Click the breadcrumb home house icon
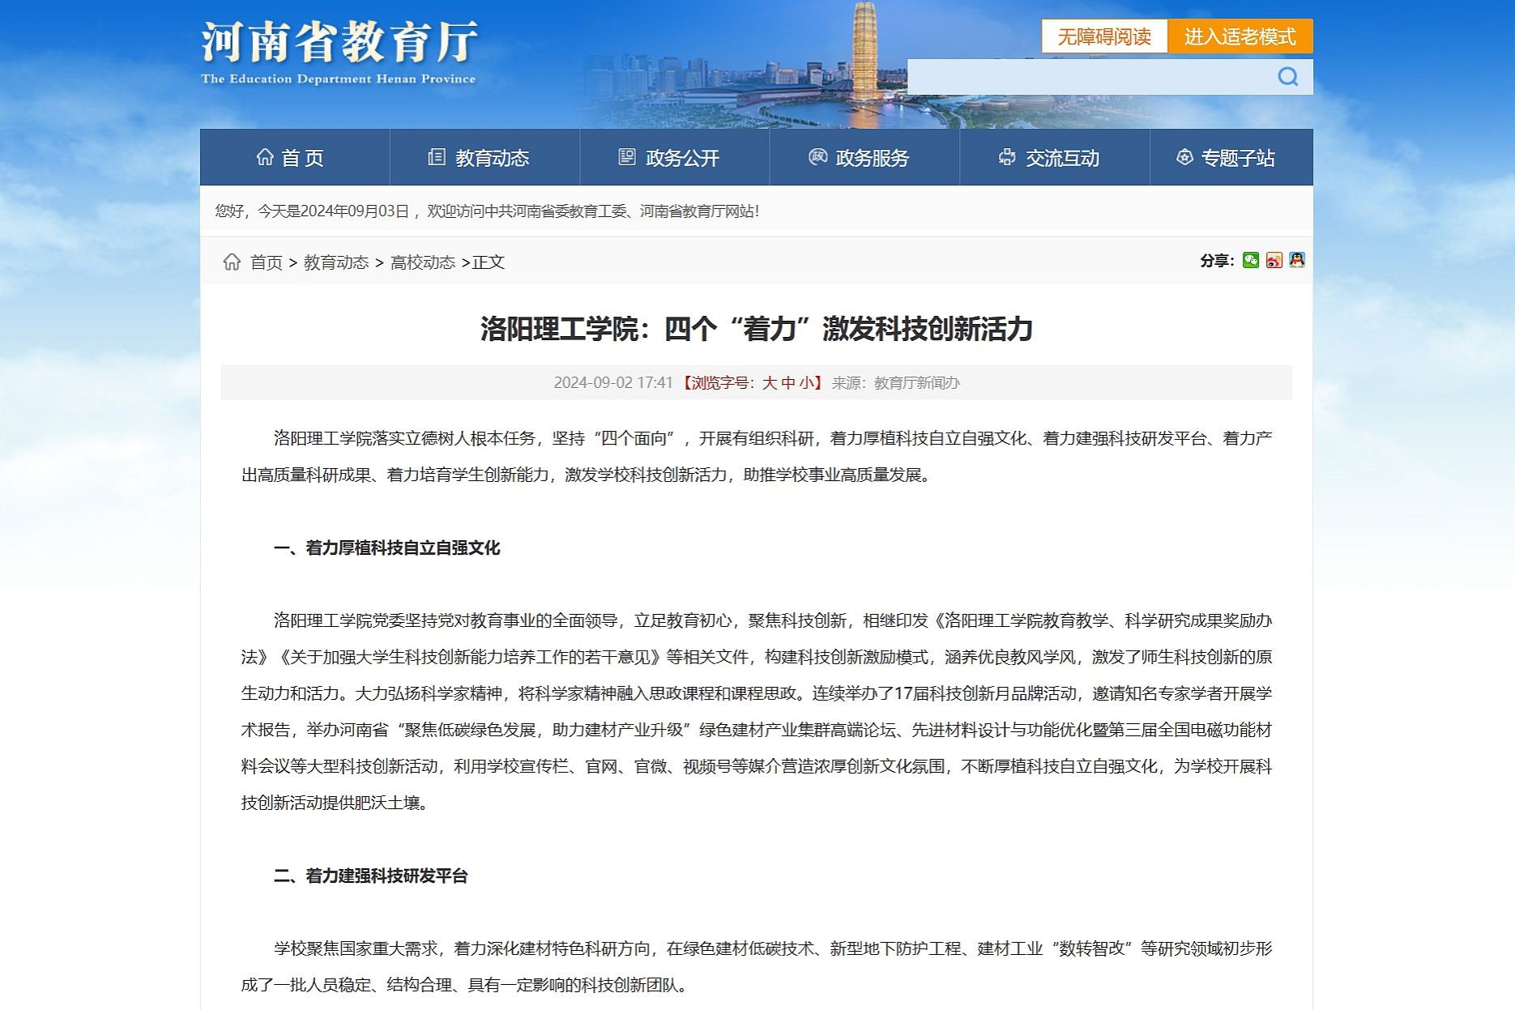This screenshot has width=1515, height=1010. 232,262
